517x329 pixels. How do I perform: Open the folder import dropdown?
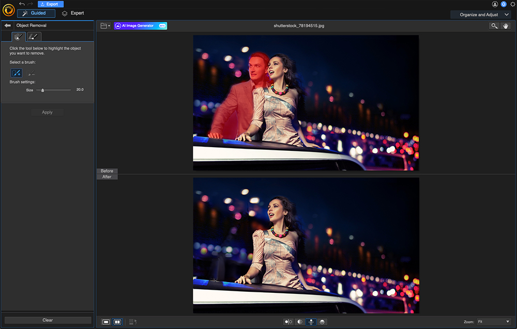pyautogui.click(x=105, y=26)
